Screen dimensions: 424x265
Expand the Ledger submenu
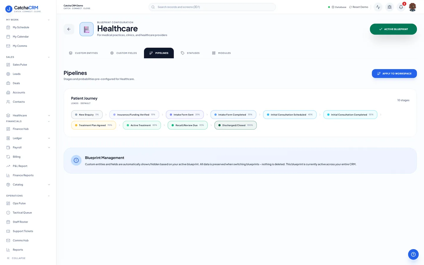(x=49, y=138)
